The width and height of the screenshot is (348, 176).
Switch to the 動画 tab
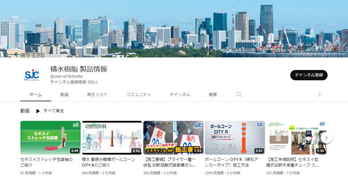[64, 95]
